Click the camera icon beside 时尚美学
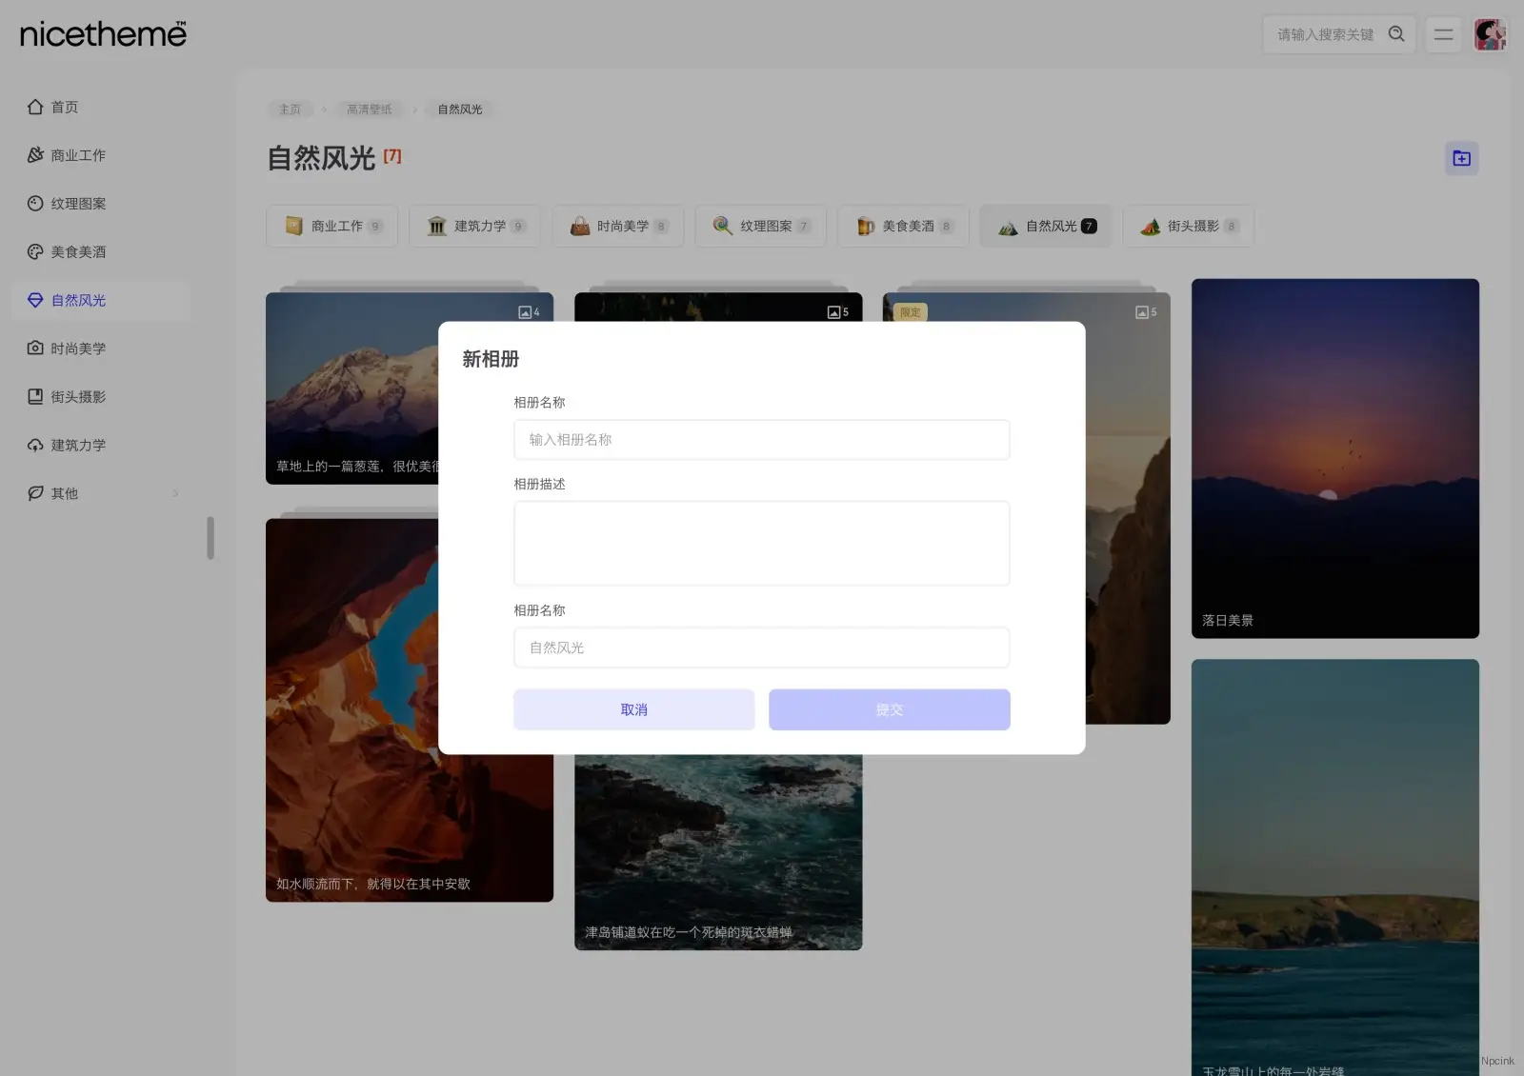The width and height of the screenshot is (1524, 1076). click(x=35, y=349)
